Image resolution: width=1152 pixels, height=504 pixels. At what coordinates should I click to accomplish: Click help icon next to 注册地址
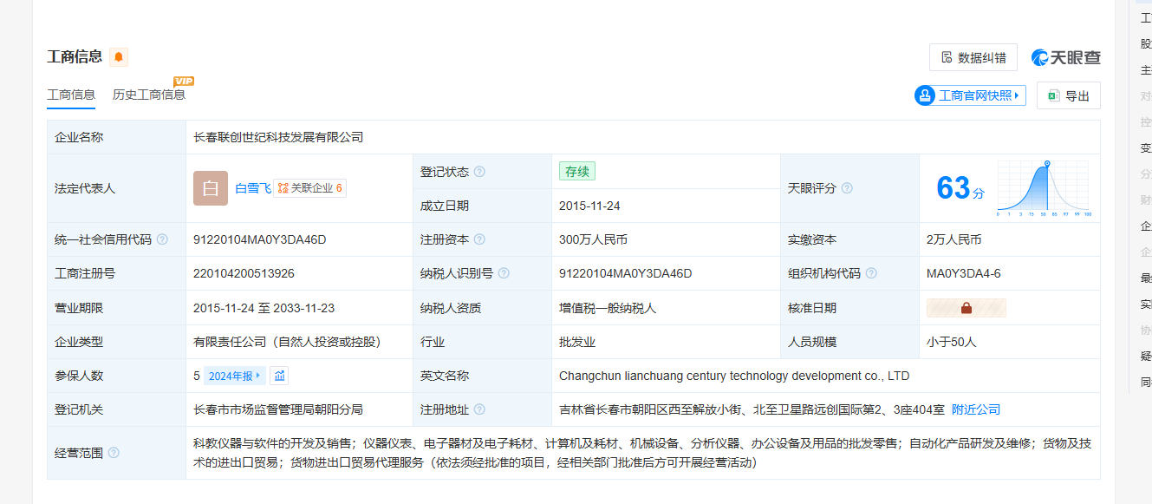pos(479,409)
